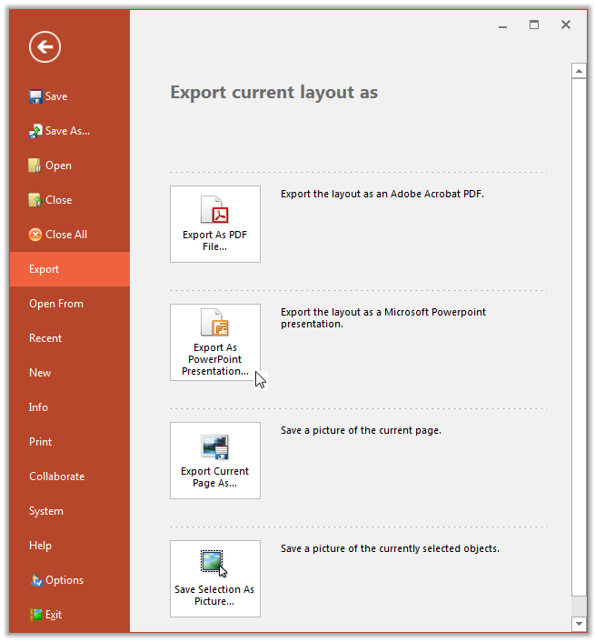Click the Close All orange icon

[35, 235]
